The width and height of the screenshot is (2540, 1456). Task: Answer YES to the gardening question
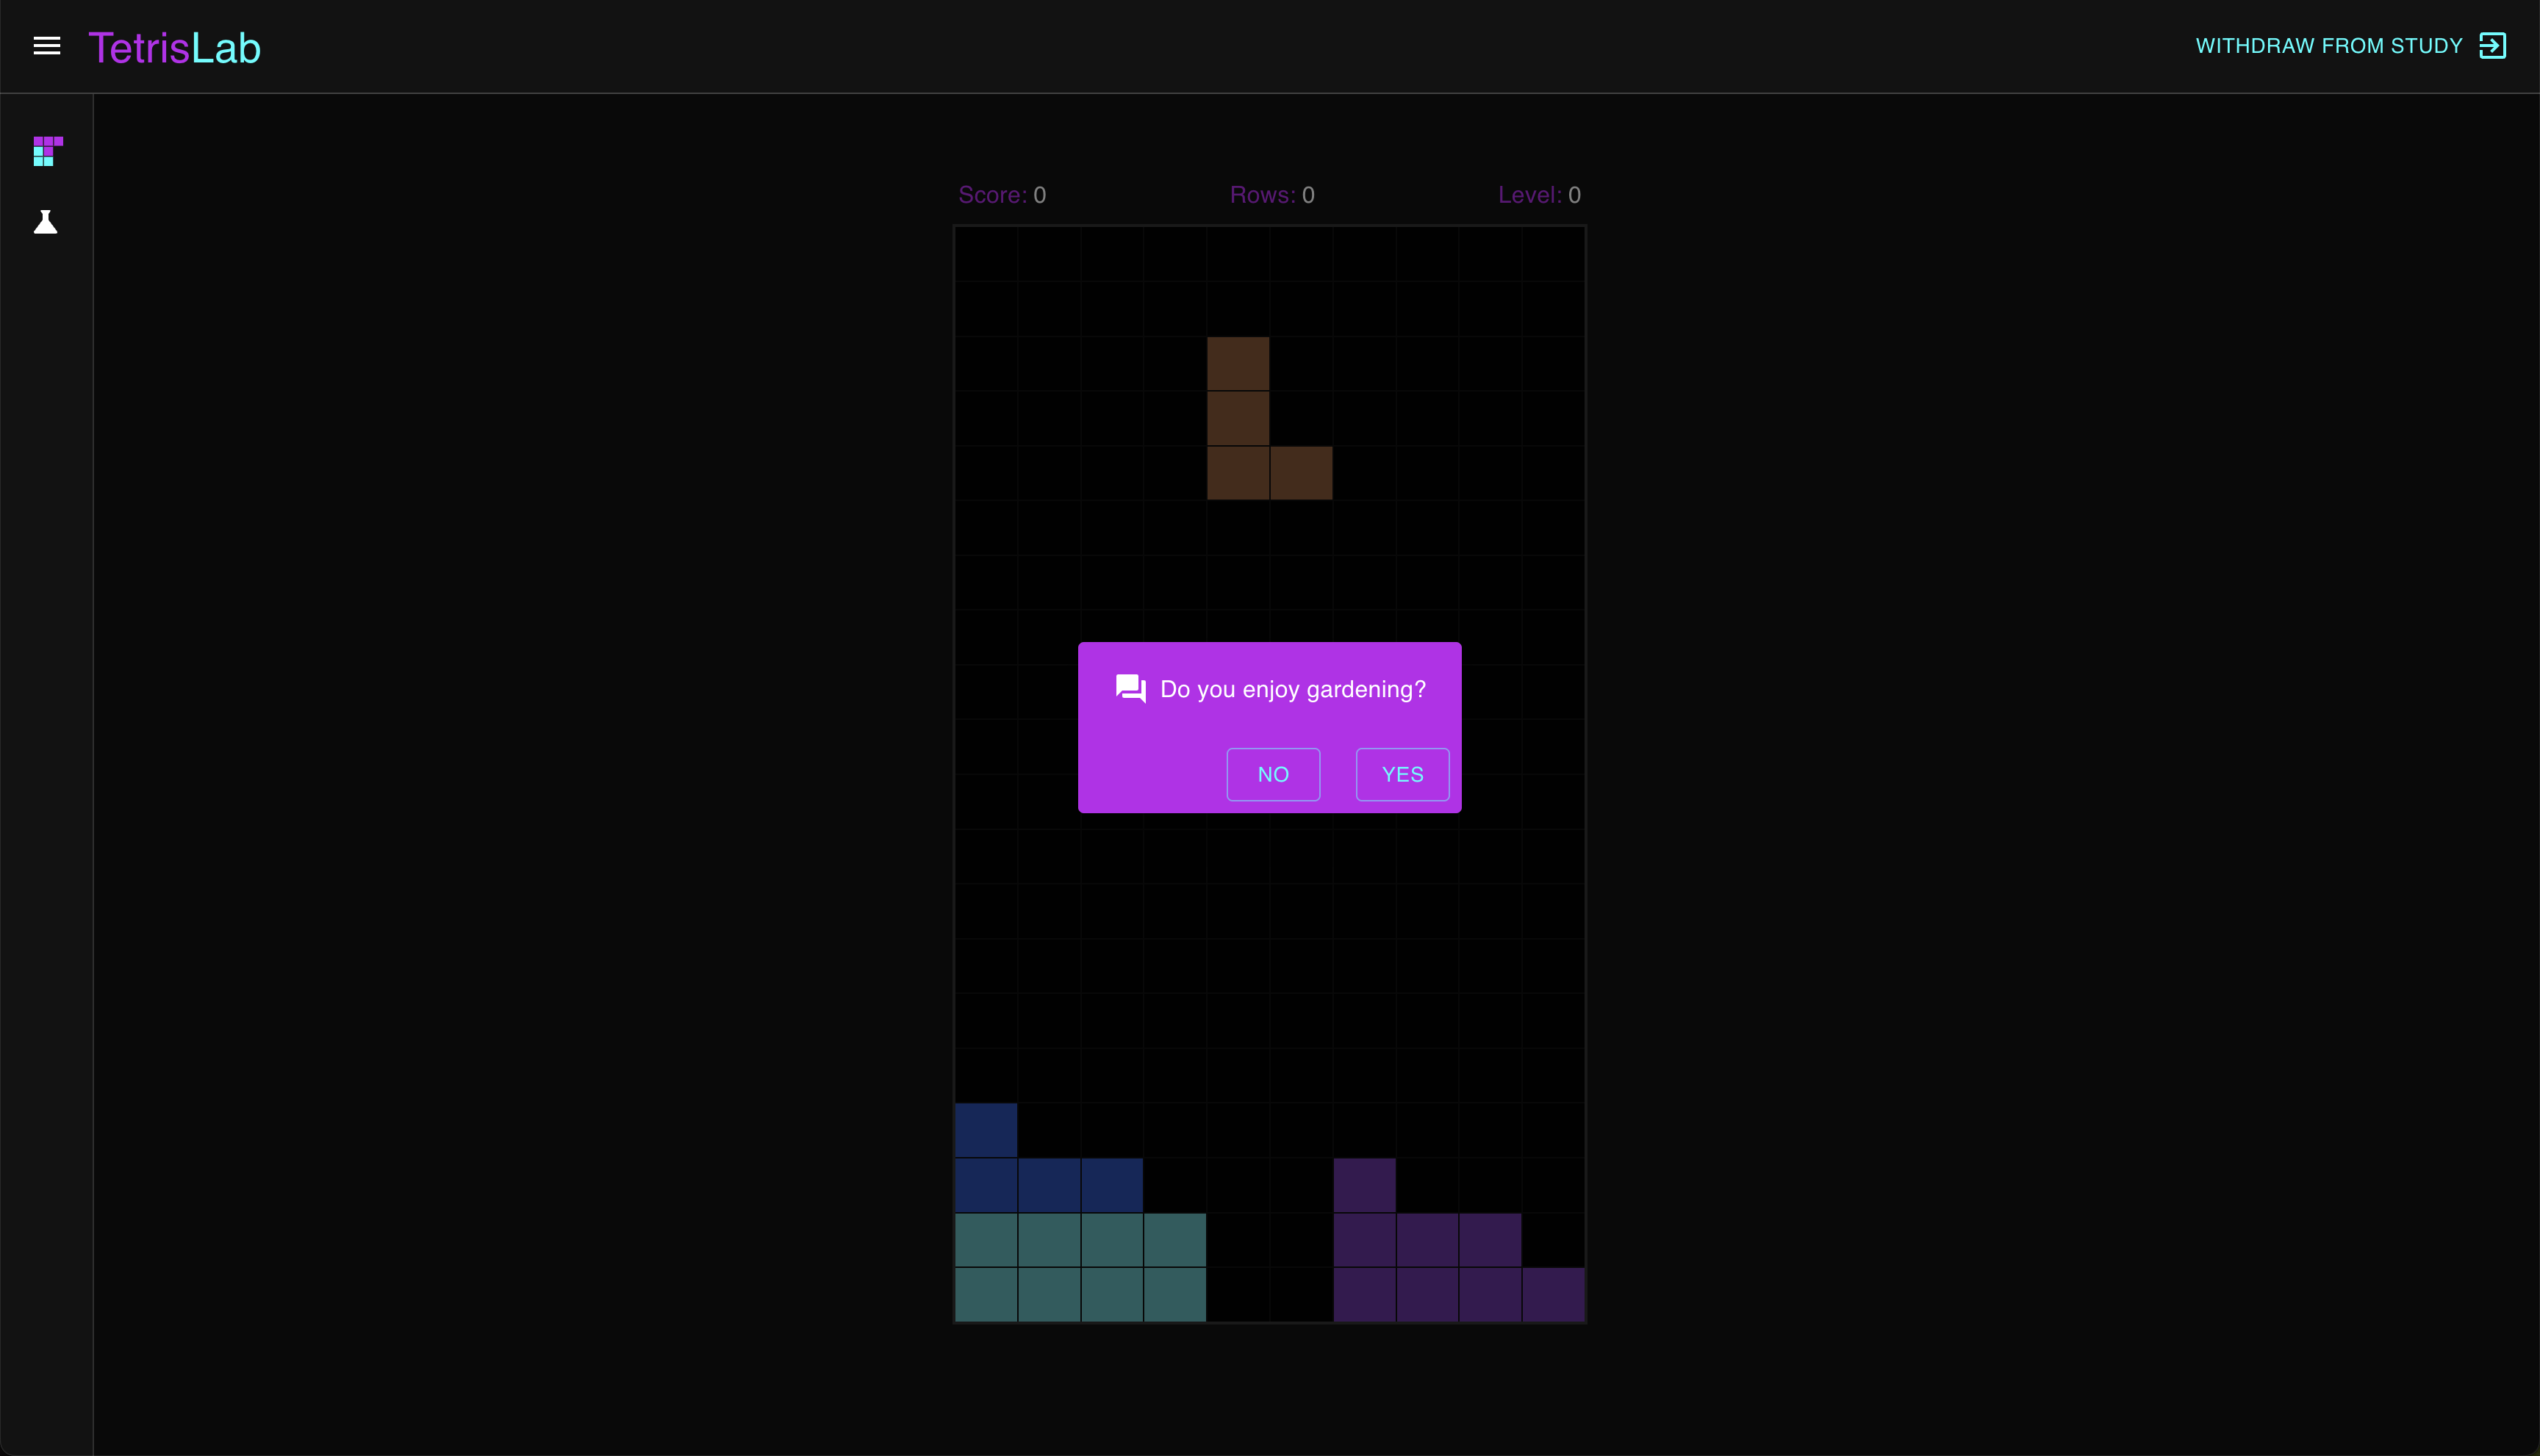click(1402, 774)
